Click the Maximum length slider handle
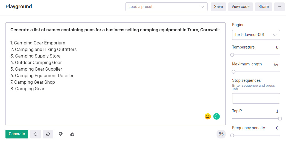This screenshot has width=286, height=142. (234, 72)
